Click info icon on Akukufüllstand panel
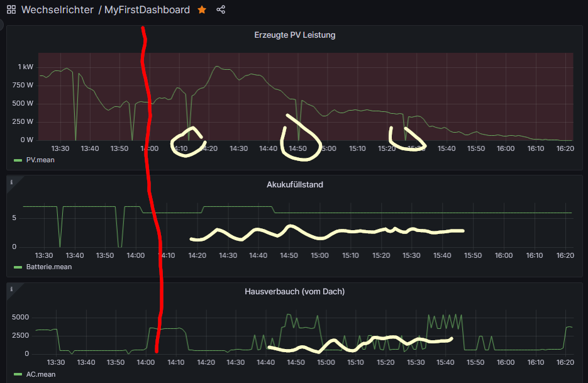This screenshot has width=588, height=383. click(11, 182)
